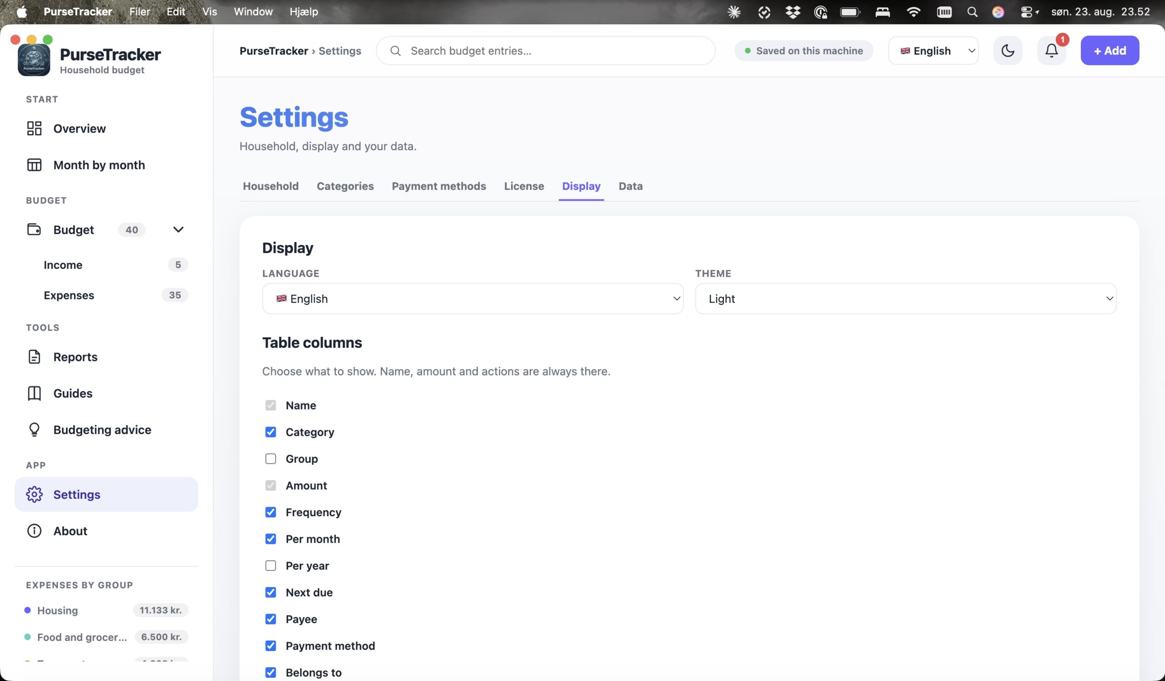
Task: Uncheck the Category column checkbox
Action: pyautogui.click(x=270, y=432)
